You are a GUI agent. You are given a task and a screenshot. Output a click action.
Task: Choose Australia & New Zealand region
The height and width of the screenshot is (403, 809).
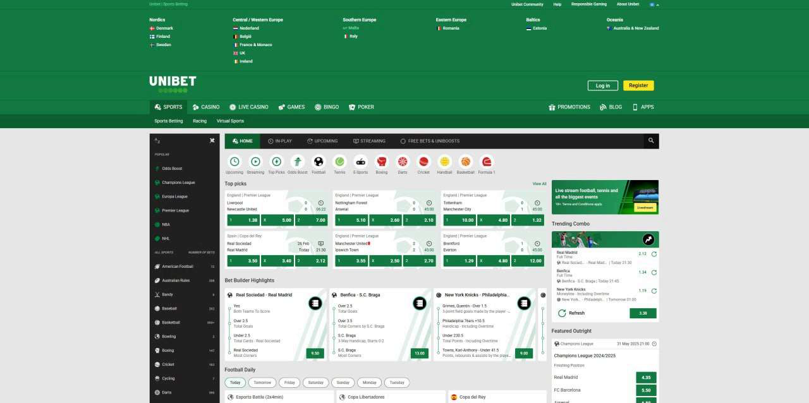click(633, 28)
